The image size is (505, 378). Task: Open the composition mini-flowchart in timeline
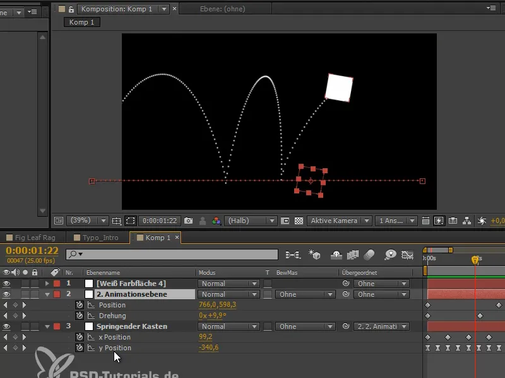pyautogui.click(x=293, y=255)
